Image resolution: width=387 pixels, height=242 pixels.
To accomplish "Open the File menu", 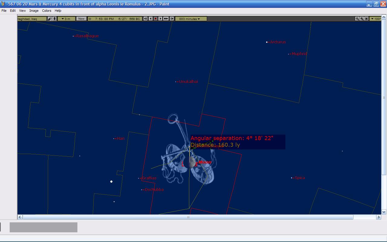I will click(4, 11).
